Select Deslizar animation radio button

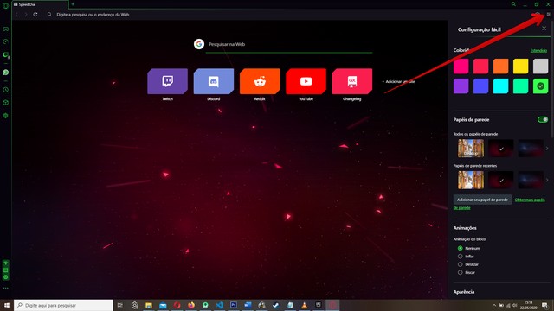460,264
